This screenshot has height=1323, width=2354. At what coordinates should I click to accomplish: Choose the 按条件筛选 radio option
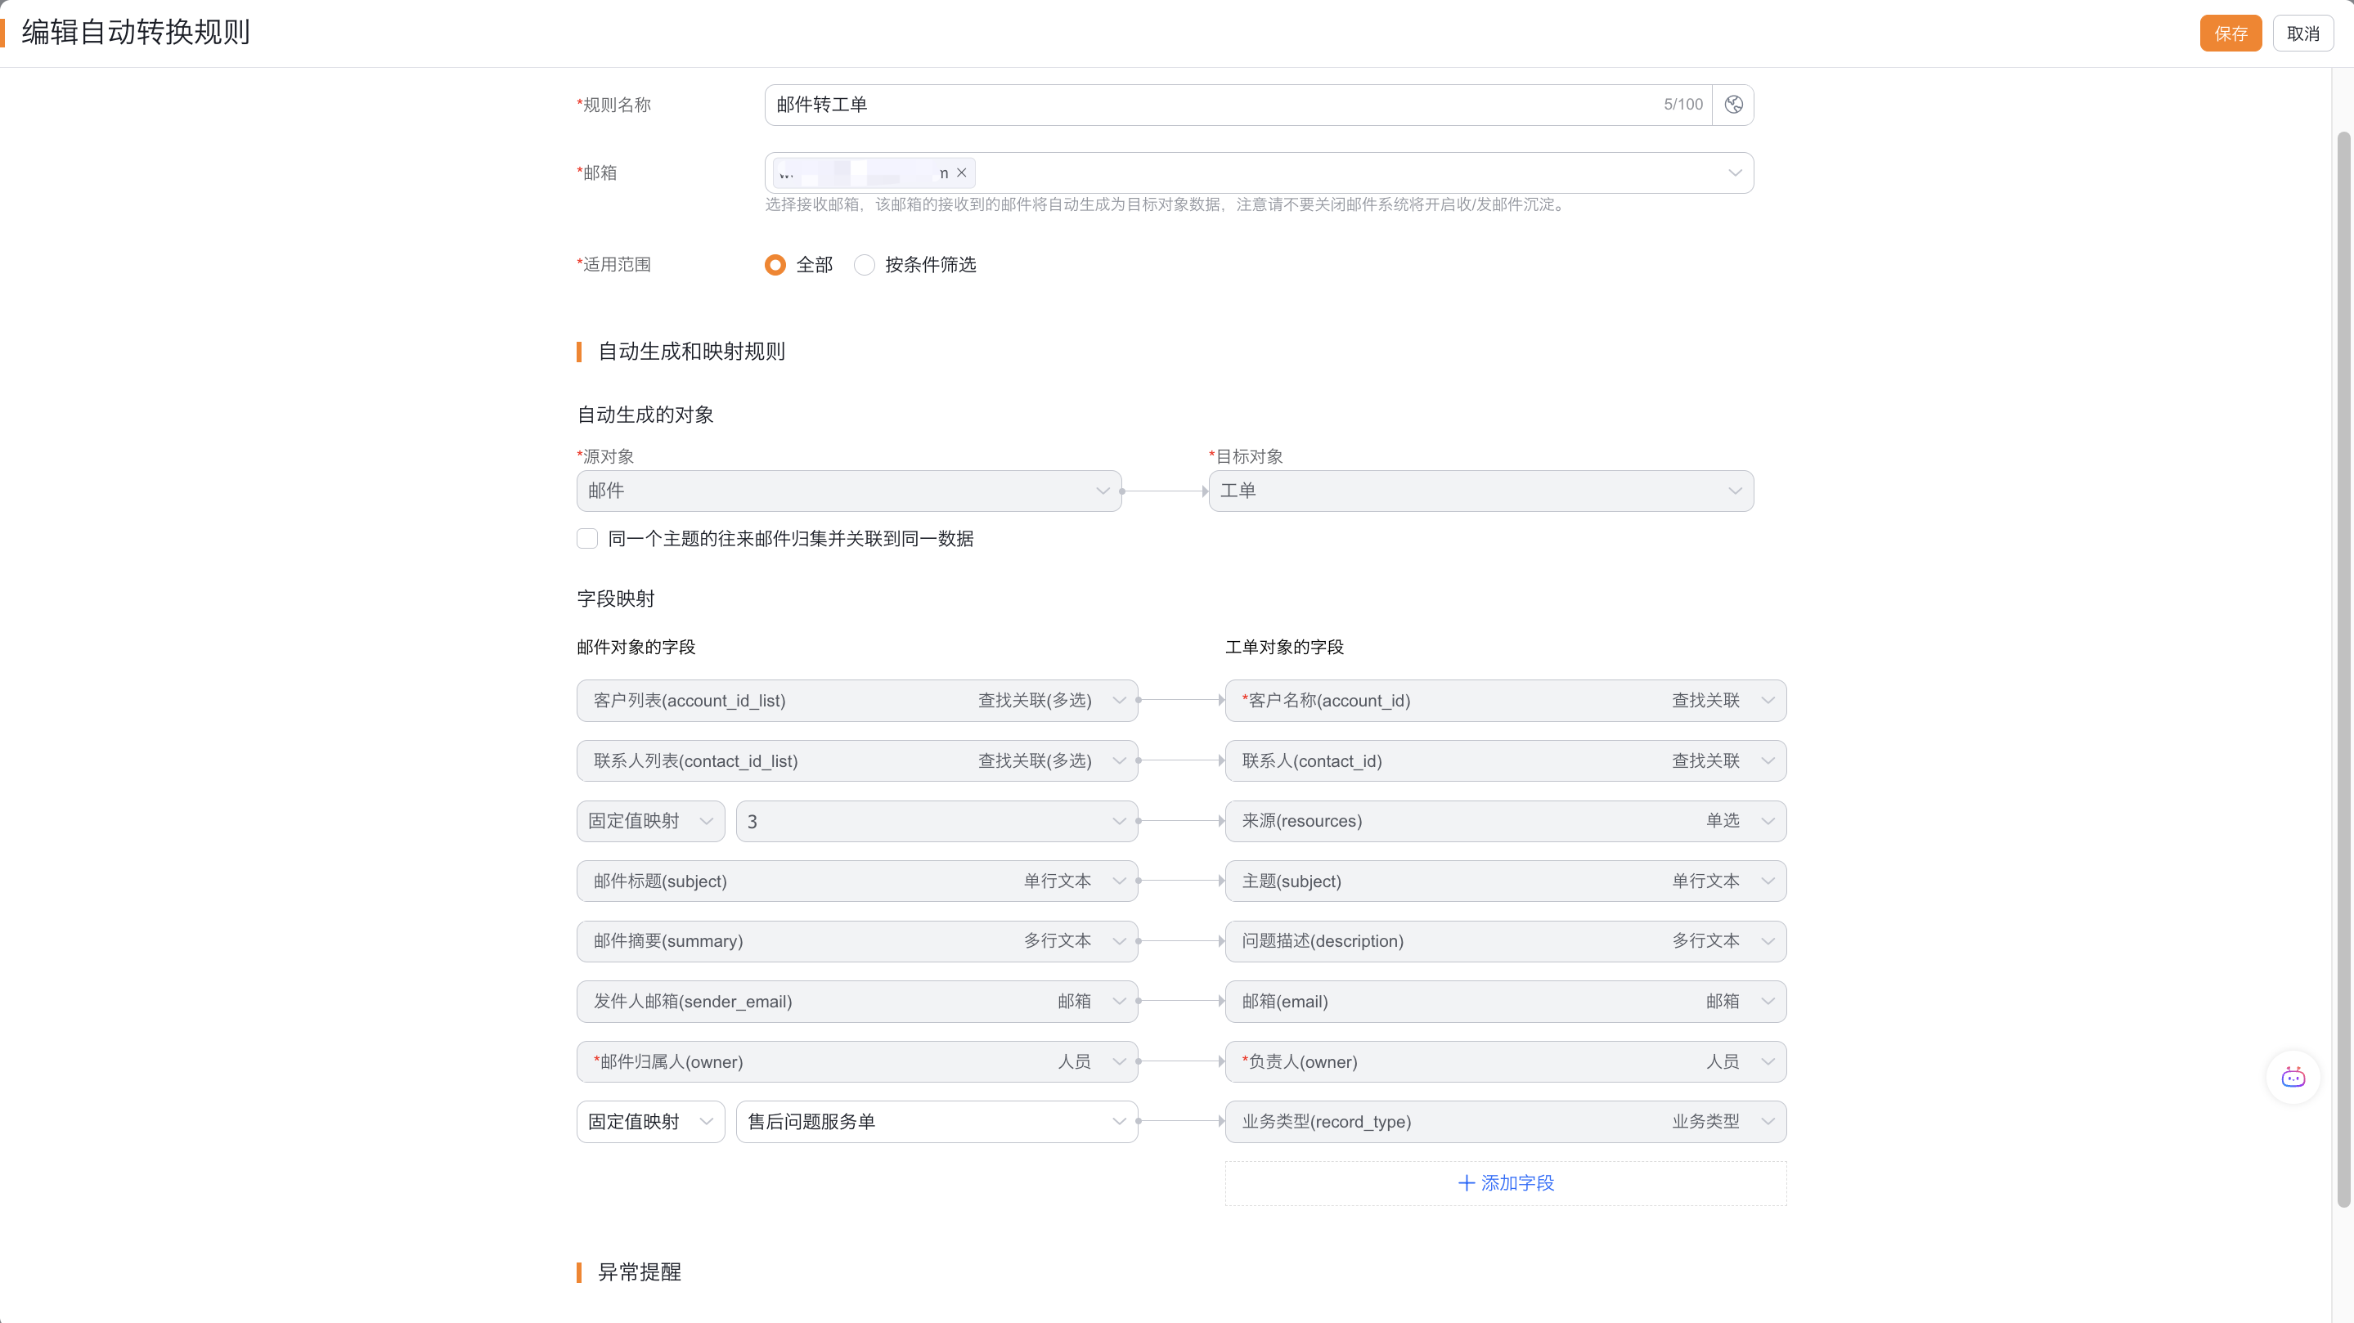point(865,265)
